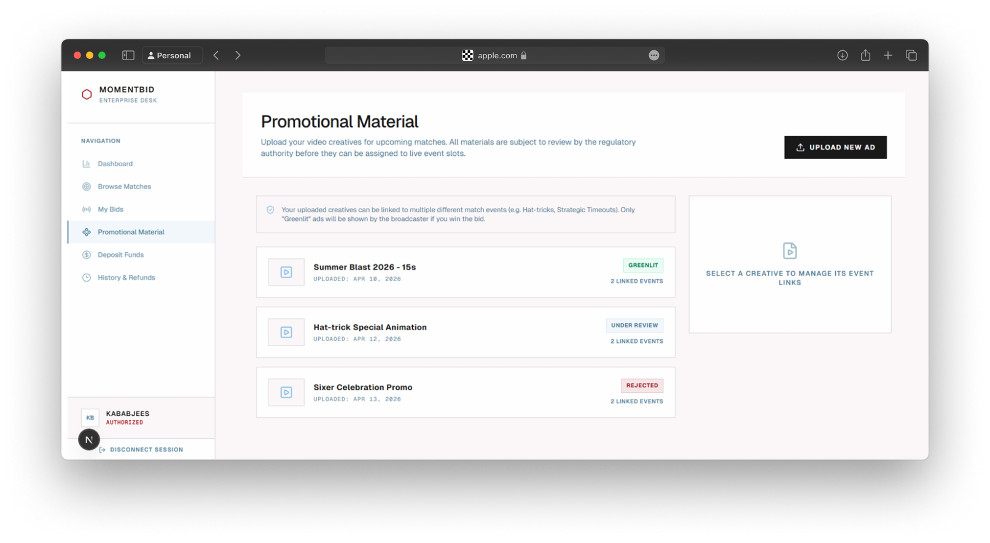Viewport: 990px width, 543px height.
Task: Click 2 Linked Events under Greenlit
Action: [637, 281]
